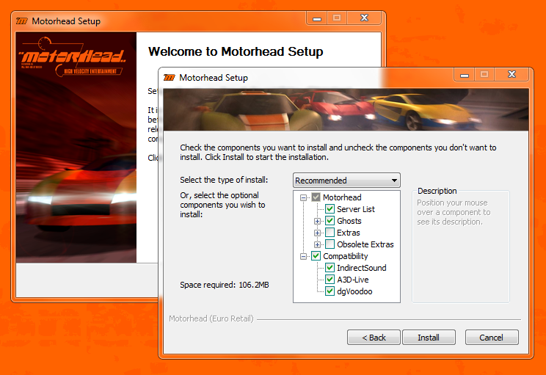The height and width of the screenshot is (375, 546).
Task: Click the racing cars banner image
Action: click(x=345, y=110)
